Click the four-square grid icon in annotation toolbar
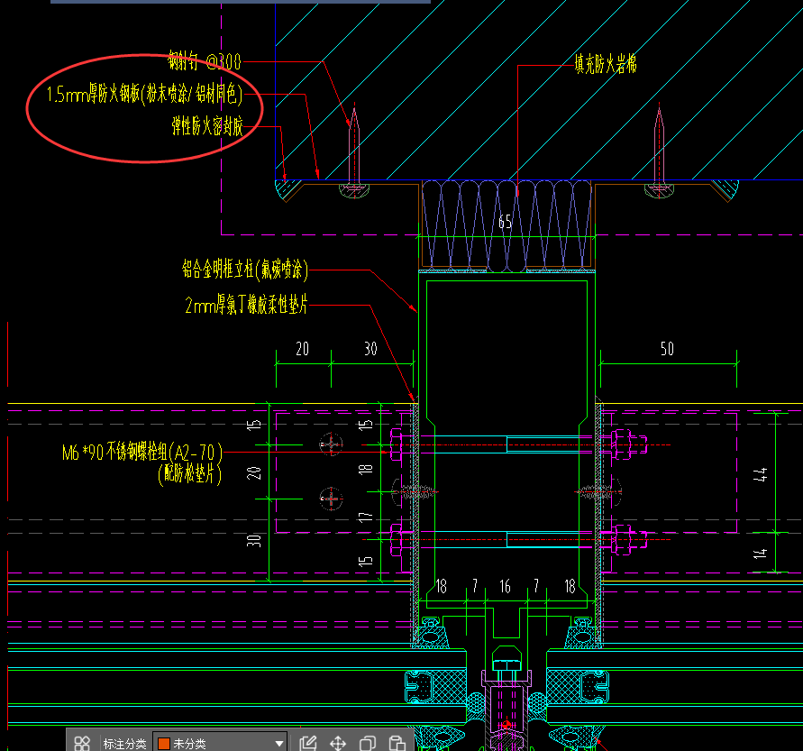The height and width of the screenshot is (751, 803). click(x=82, y=743)
